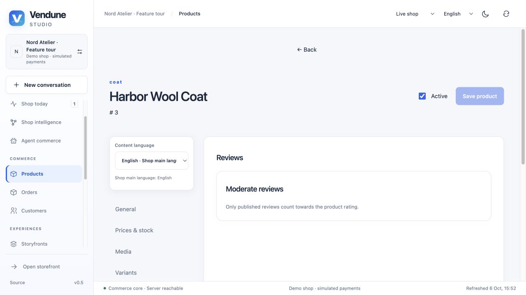Screen dimensions: 526x295
Task: Click the Source label in sidebar footer
Action: [x=17, y=283]
